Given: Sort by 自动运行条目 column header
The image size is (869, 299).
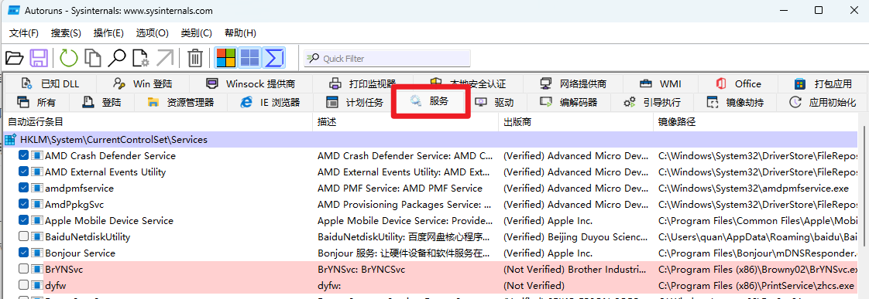Looking at the screenshot, I should 158,121.
